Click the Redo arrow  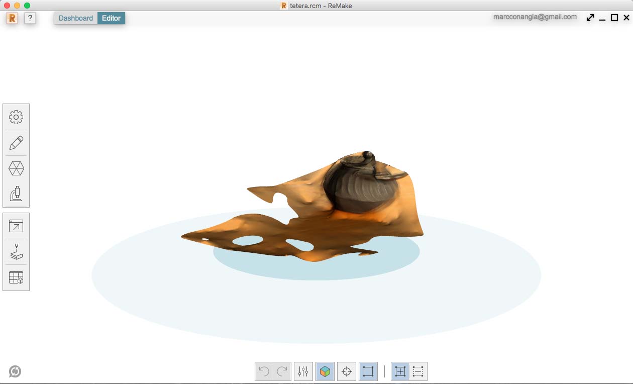282,371
